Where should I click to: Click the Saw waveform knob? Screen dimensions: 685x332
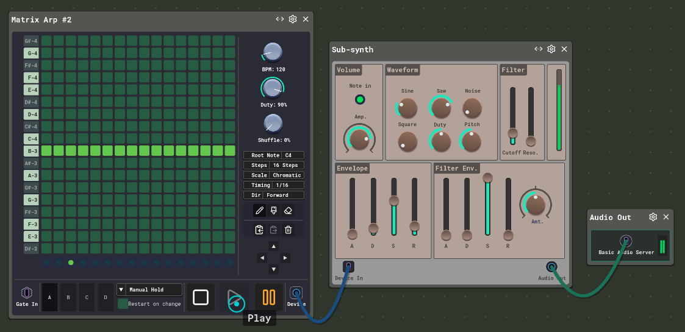click(x=441, y=108)
